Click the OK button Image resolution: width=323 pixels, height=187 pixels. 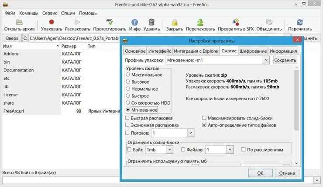261,173
